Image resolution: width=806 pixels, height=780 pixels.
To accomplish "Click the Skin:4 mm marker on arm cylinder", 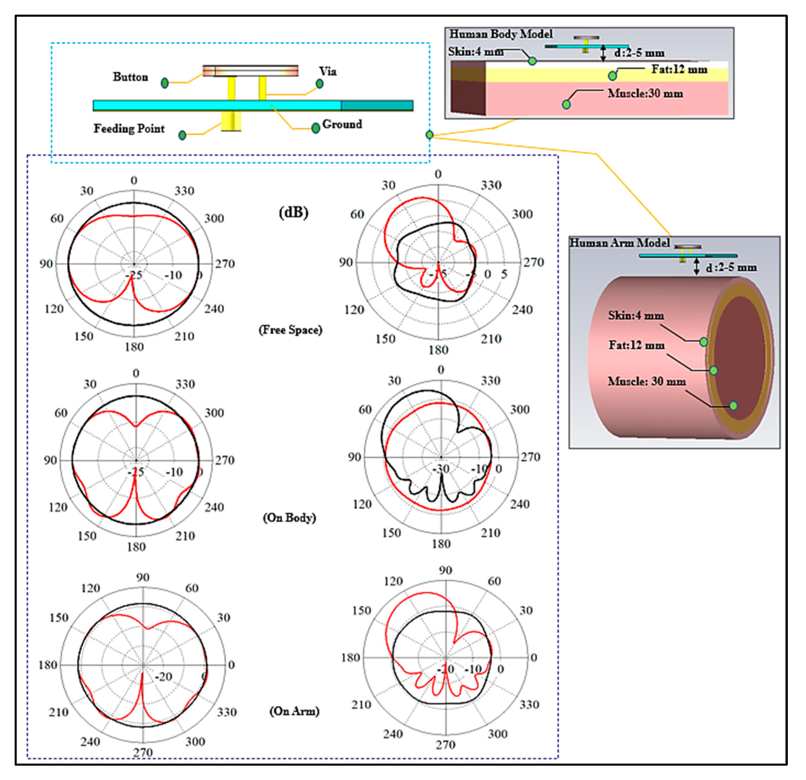I will [704, 342].
